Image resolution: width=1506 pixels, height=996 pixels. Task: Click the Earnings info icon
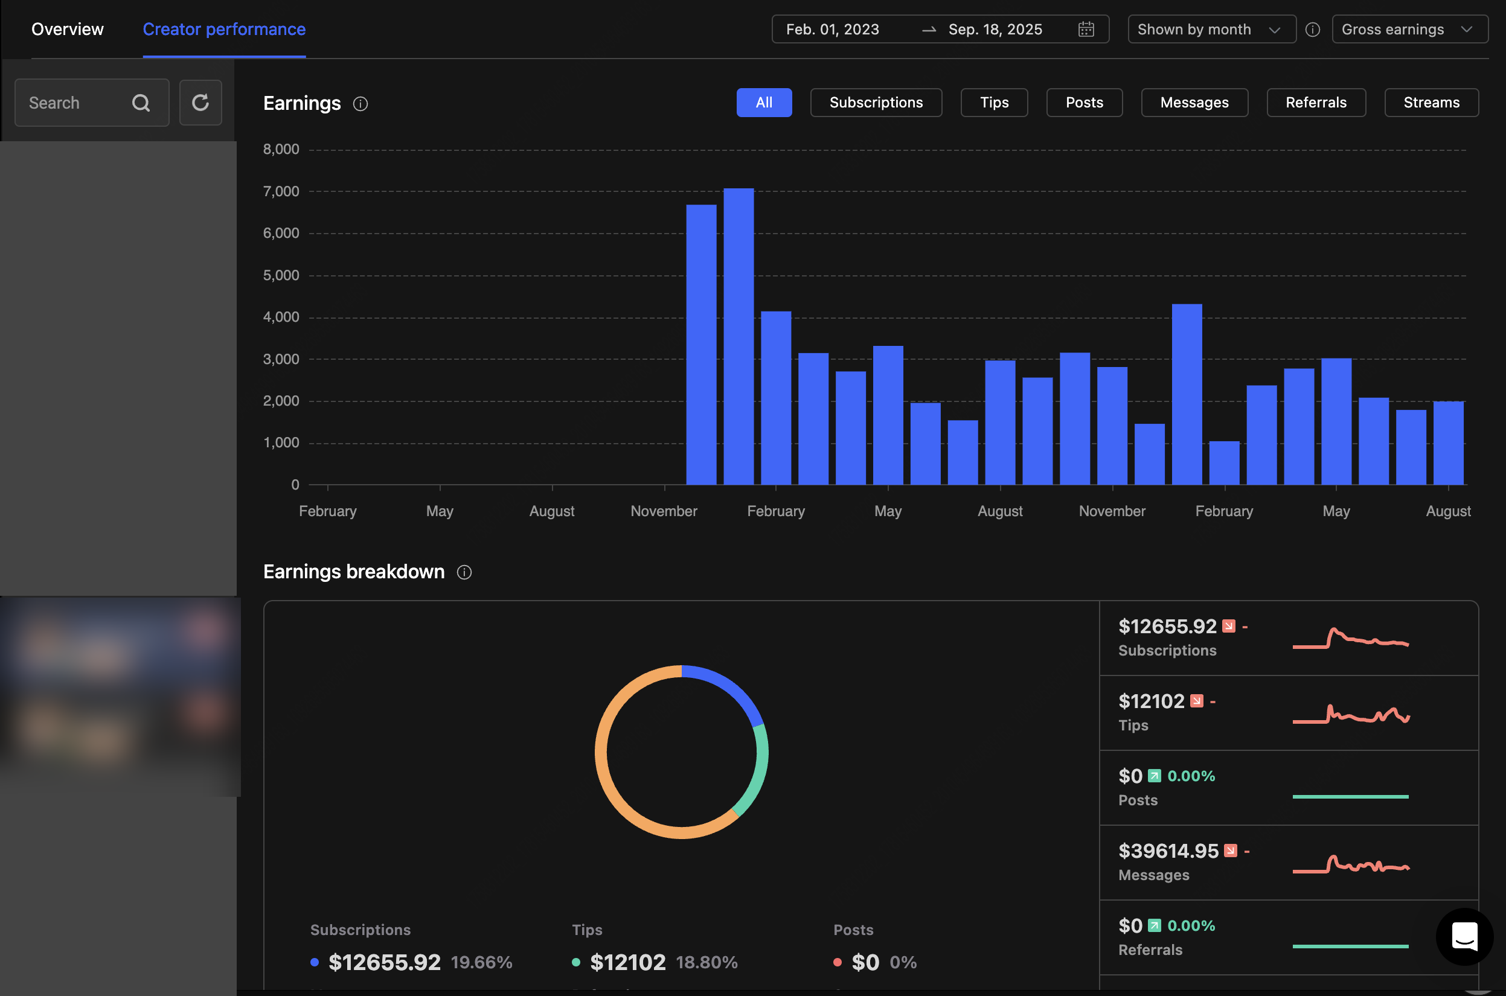click(360, 104)
